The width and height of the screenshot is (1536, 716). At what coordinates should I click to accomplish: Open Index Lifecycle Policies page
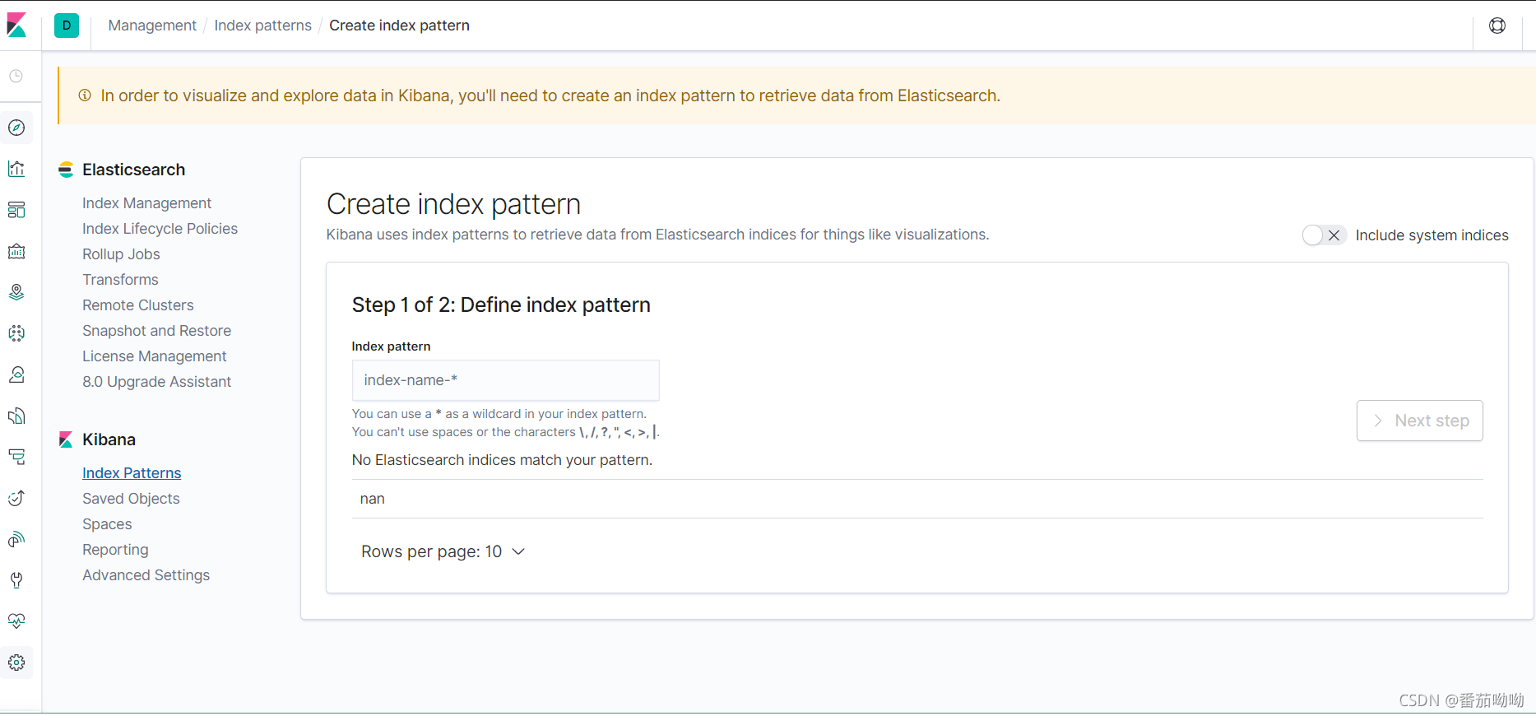[x=160, y=229]
